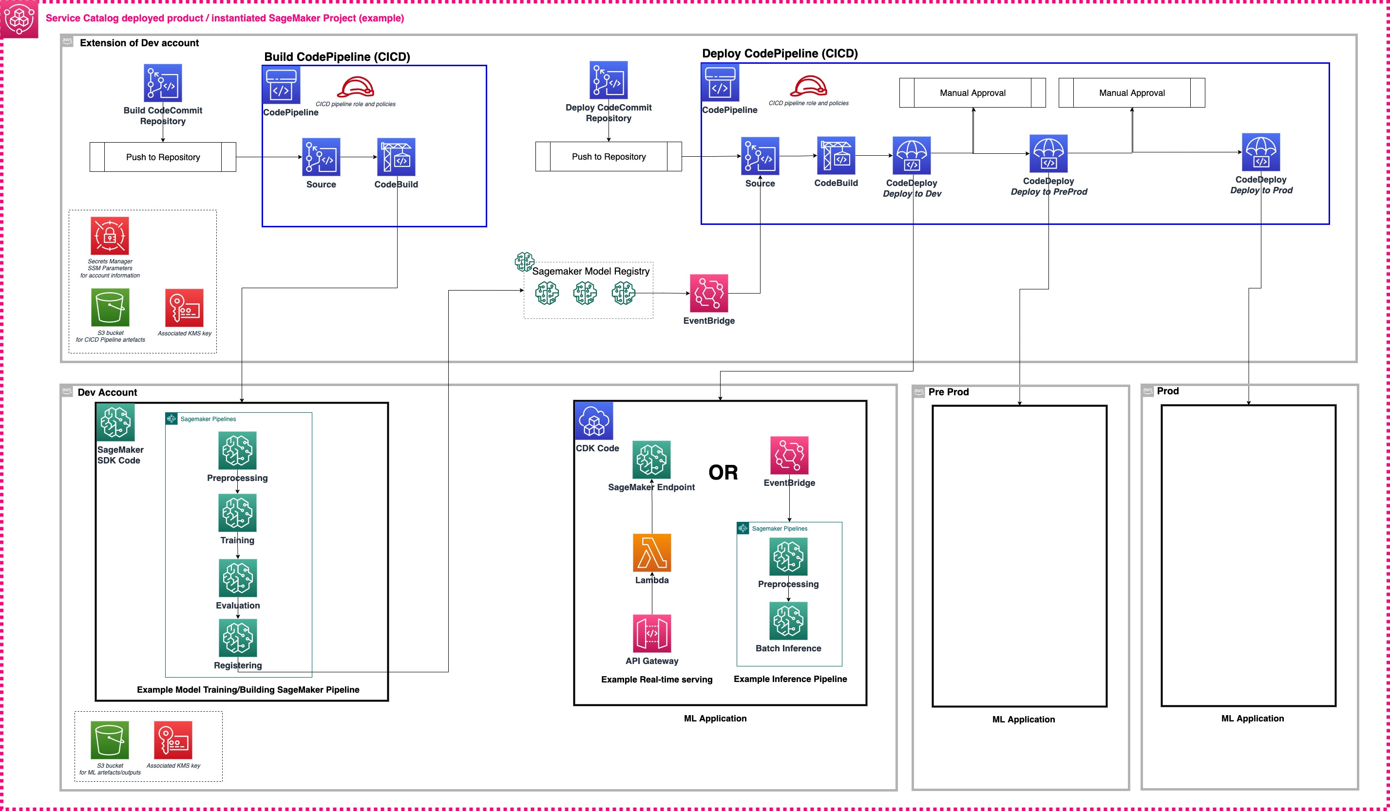Click the CodeBuild icon in Deploy CodePipeline
The width and height of the screenshot is (1390, 811).
pyautogui.click(x=836, y=156)
